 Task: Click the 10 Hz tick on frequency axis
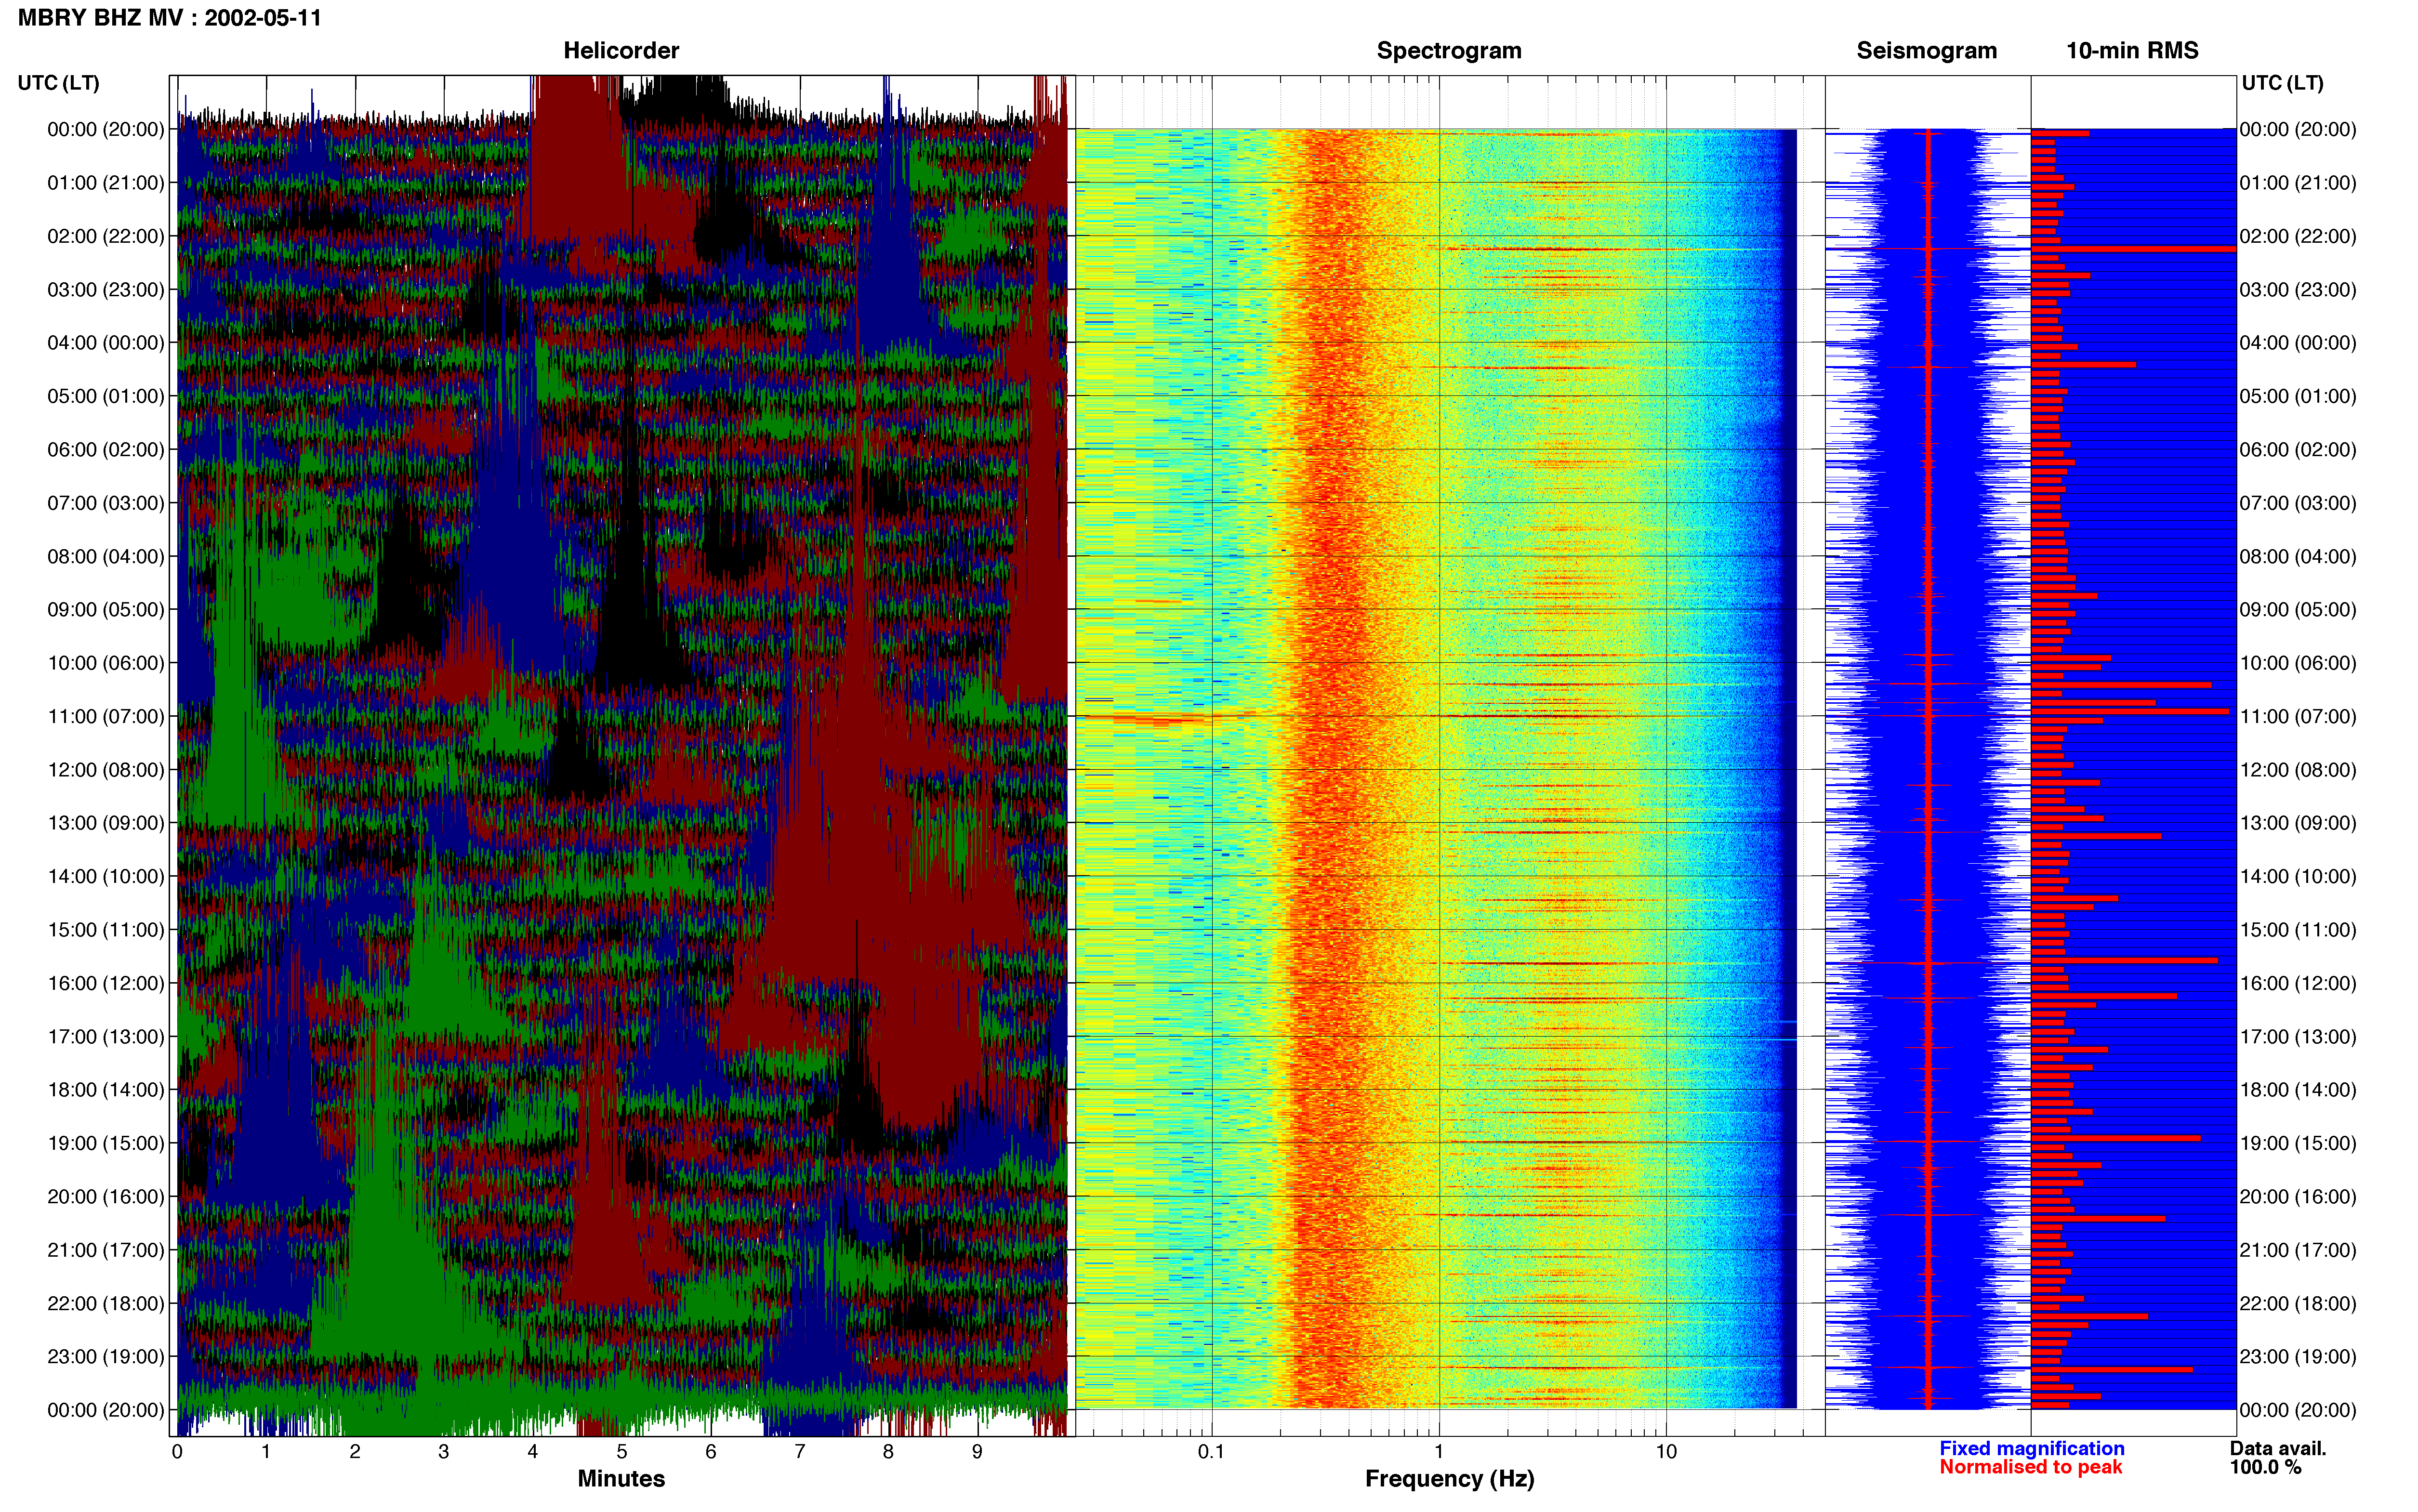click(1666, 1452)
